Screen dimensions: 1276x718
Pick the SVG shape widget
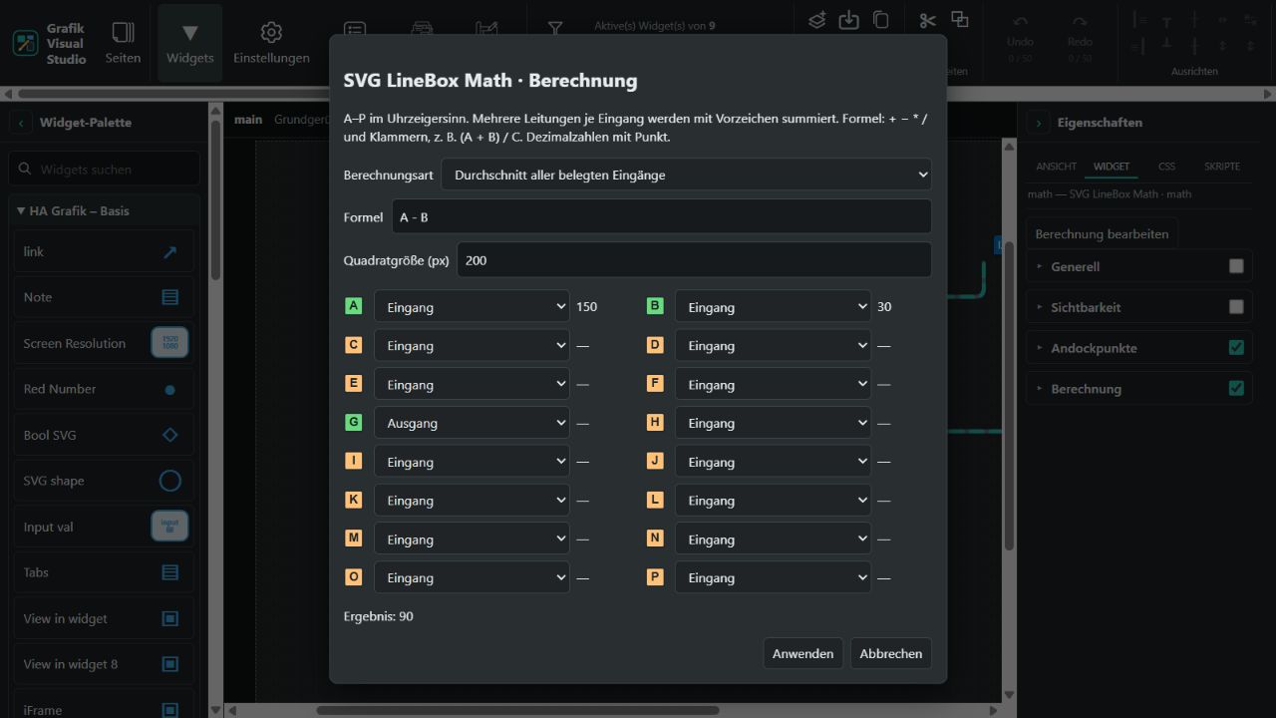(x=104, y=481)
